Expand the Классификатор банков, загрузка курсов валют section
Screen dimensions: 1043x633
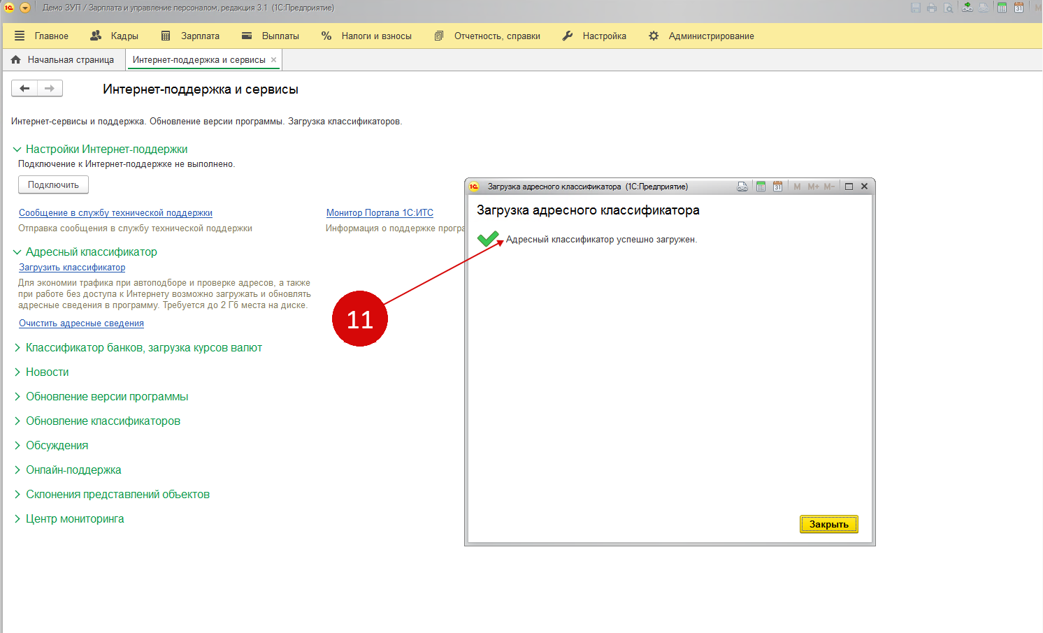click(17, 348)
